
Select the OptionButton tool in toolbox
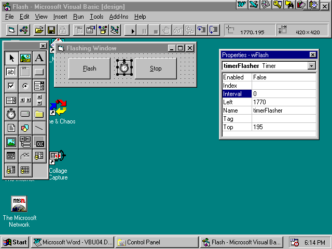[25, 86]
